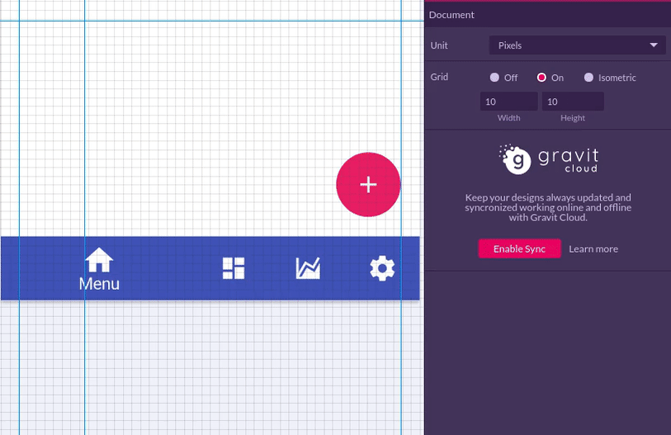The width and height of the screenshot is (671, 435).
Task: Click the Gravit Cloud description text
Action: tap(548, 208)
